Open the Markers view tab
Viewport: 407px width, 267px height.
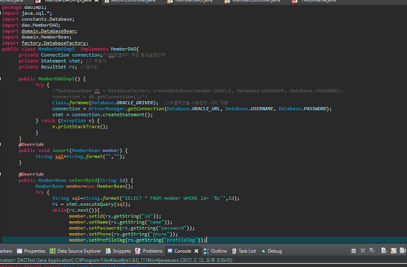pos(6,251)
